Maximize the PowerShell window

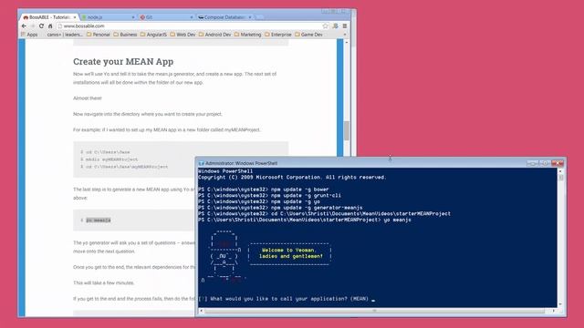[544, 163]
